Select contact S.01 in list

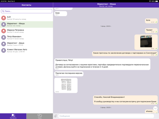click(x=26, y=18)
